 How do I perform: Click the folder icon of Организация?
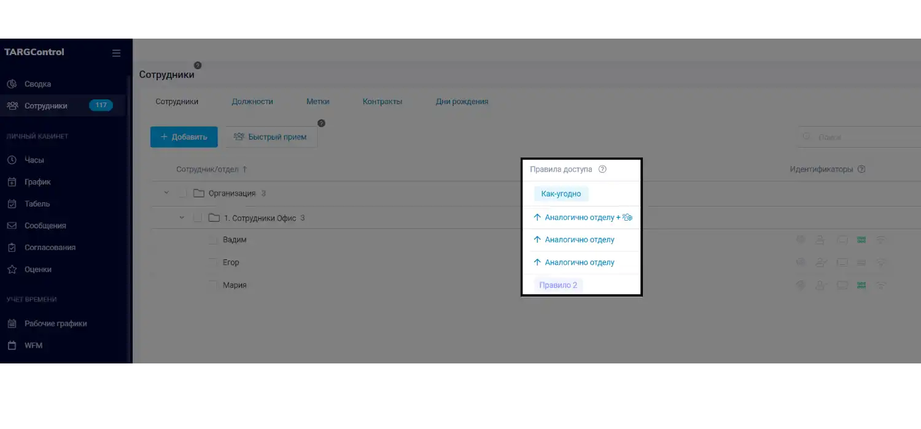click(198, 193)
